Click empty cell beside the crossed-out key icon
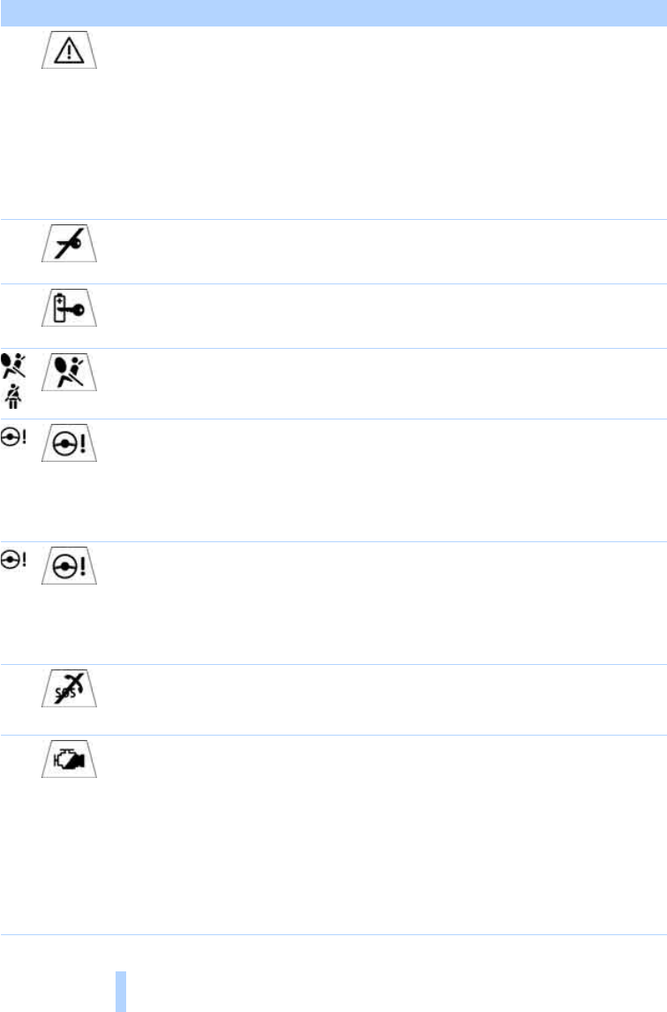 tap(382, 252)
